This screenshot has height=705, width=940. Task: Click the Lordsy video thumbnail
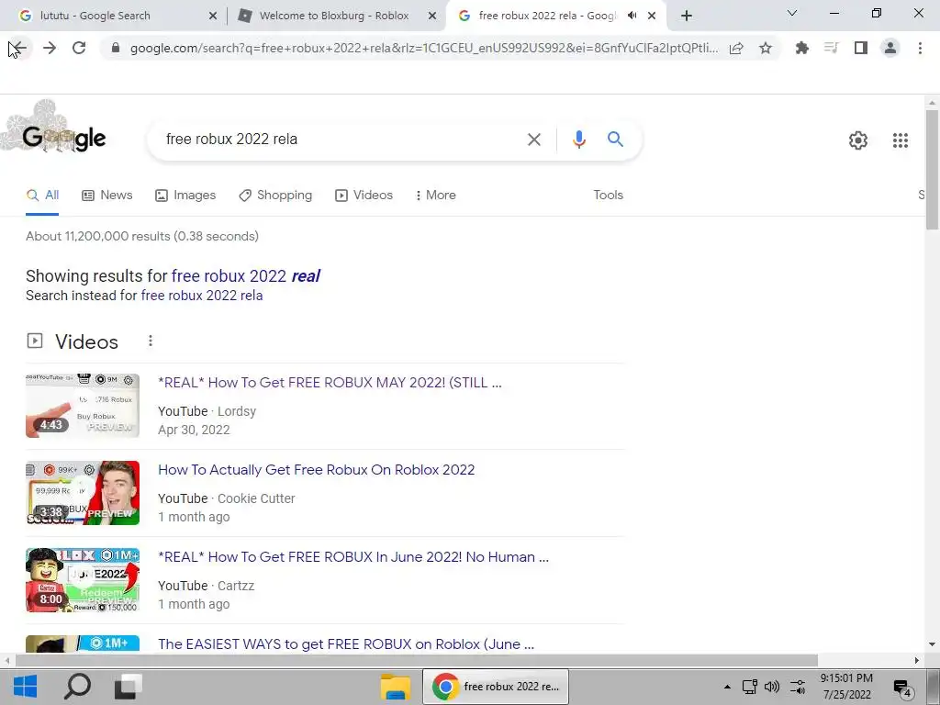(83, 406)
